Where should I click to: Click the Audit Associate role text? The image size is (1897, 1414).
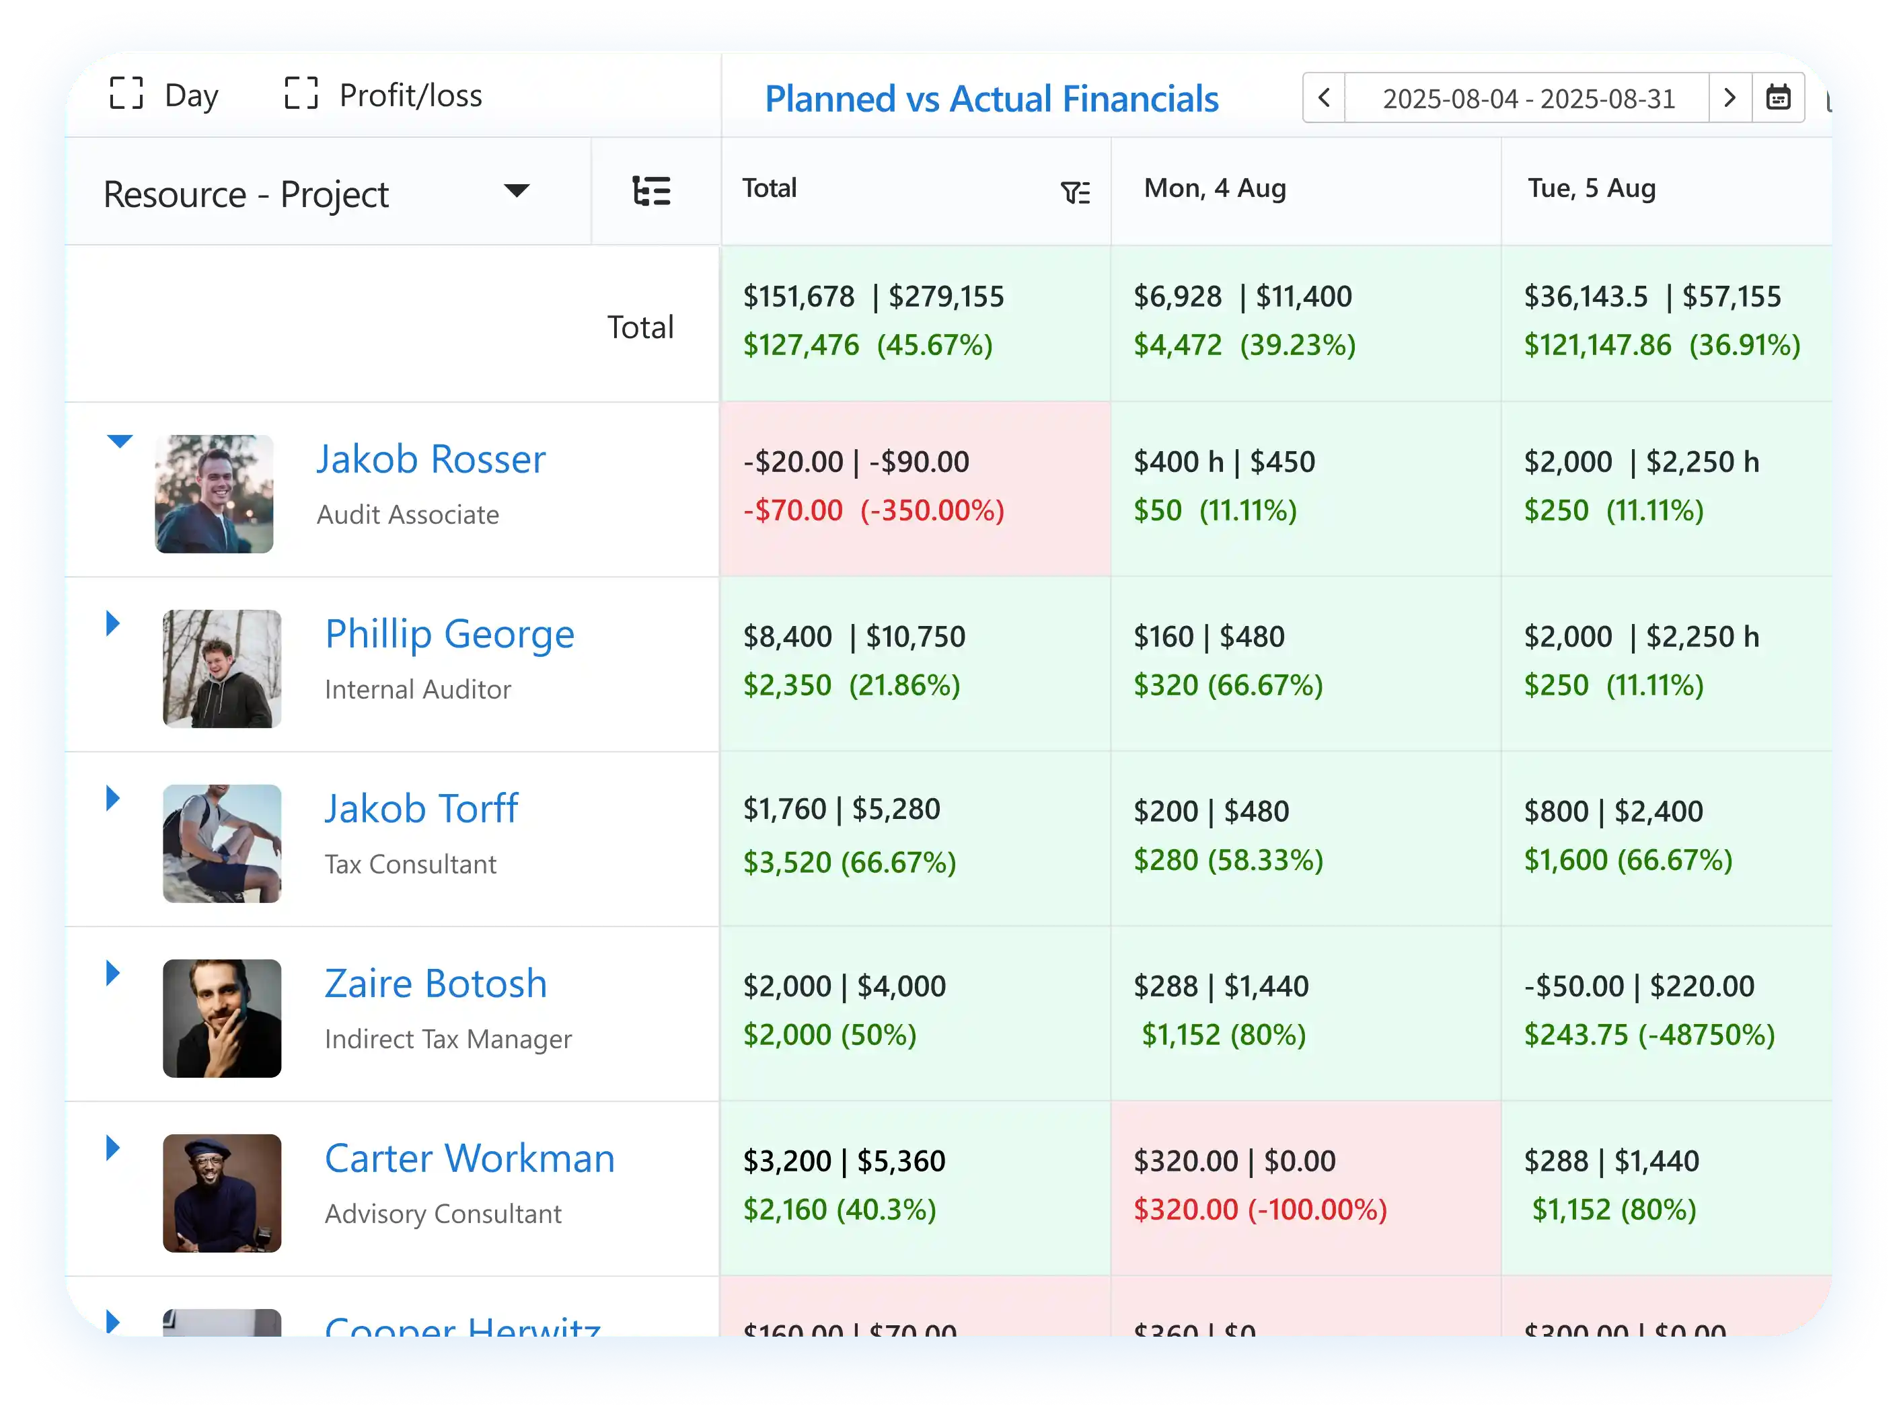[408, 514]
